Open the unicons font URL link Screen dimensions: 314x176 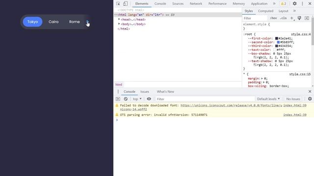pyautogui.click(x=231, y=106)
